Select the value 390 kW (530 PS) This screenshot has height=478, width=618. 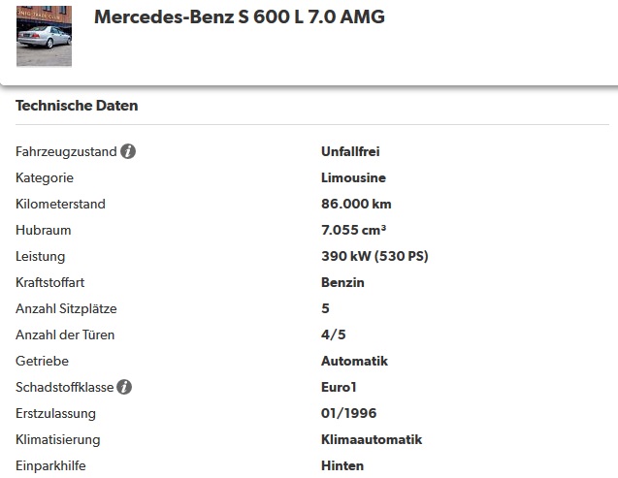pyautogui.click(x=374, y=256)
